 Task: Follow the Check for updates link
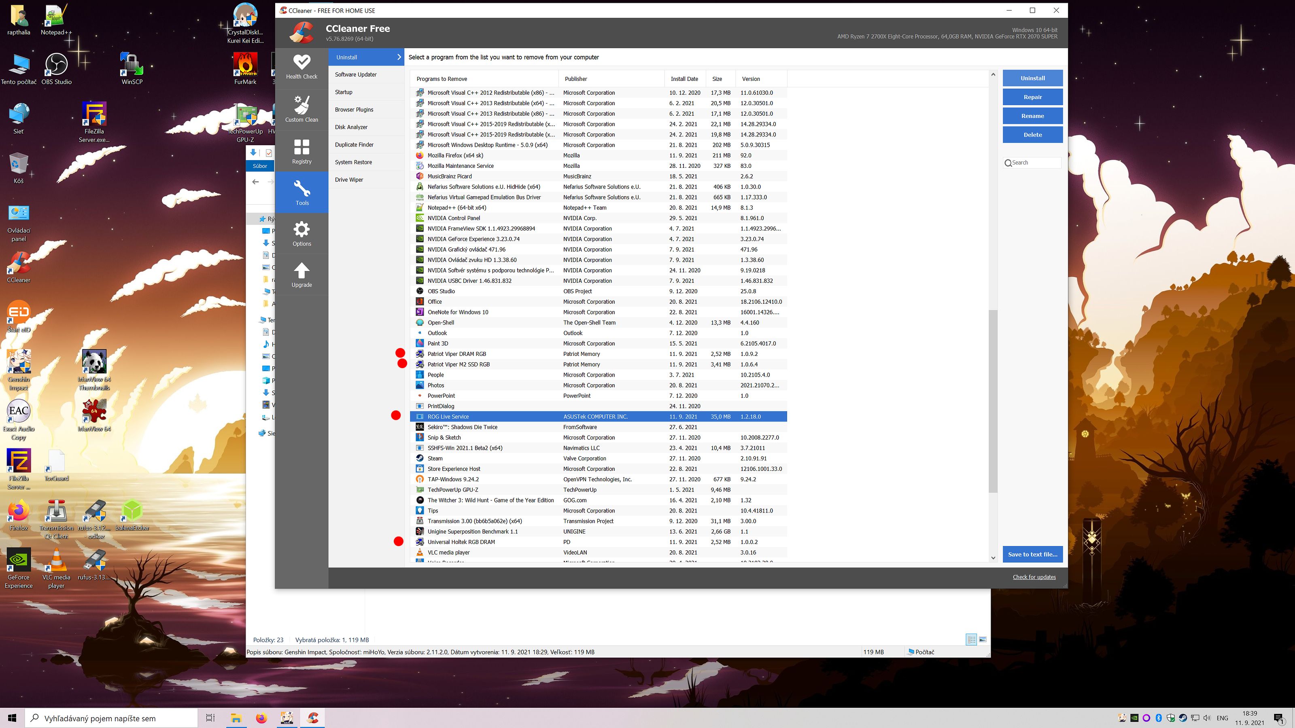point(1034,577)
